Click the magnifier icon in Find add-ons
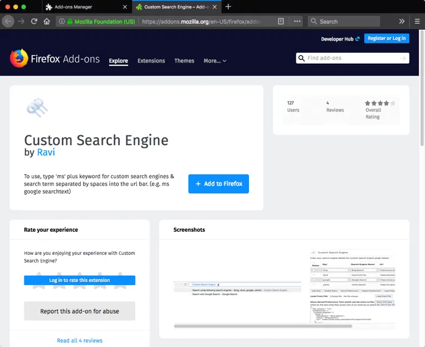Screen dimensions: 425x347 pos(301,58)
